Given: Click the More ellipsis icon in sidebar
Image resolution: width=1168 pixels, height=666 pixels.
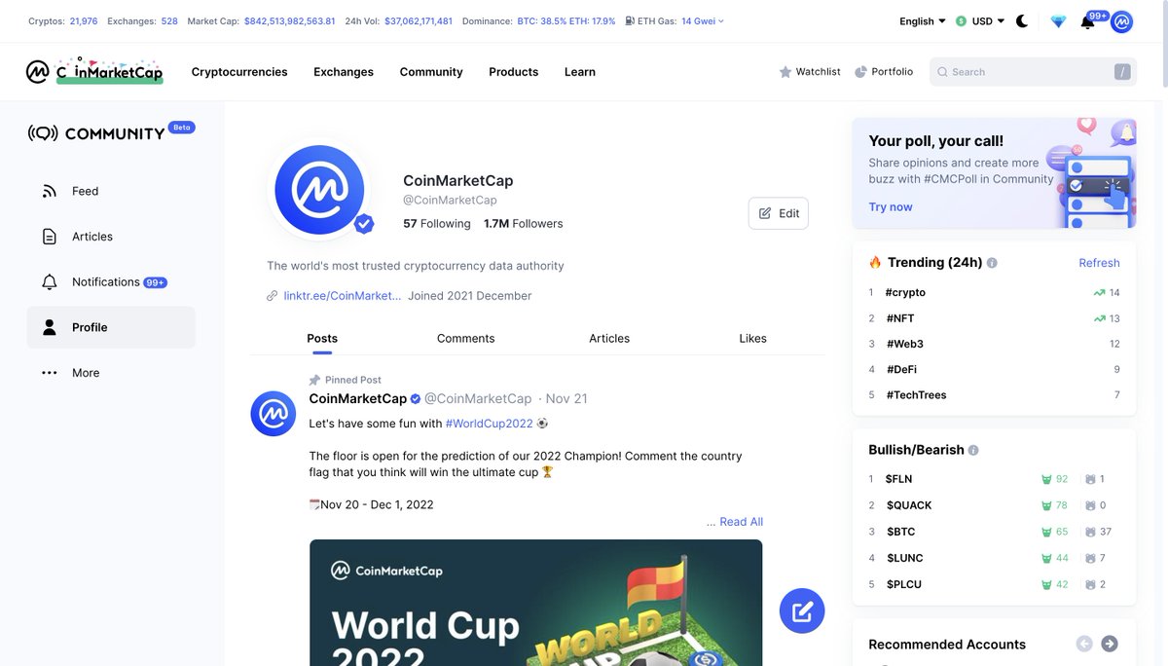Looking at the screenshot, I should tap(50, 373).
